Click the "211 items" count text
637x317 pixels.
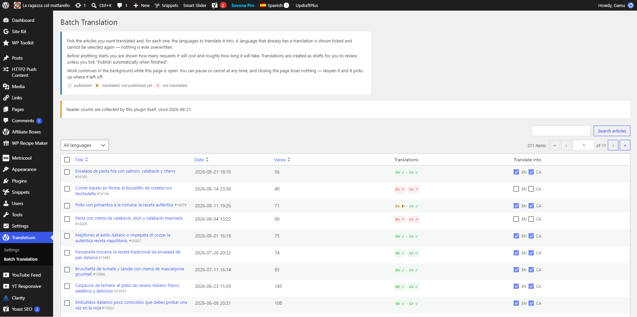[536, 145]
